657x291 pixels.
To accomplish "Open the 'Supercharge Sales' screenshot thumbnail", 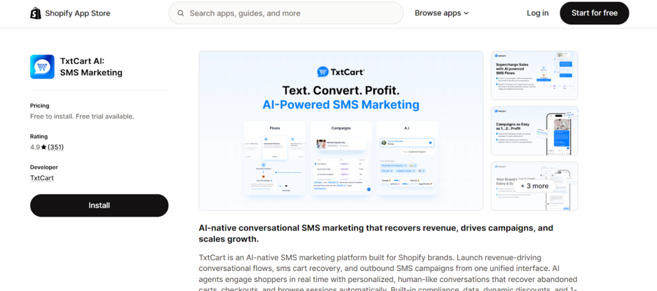I will [x=534, y=75].
